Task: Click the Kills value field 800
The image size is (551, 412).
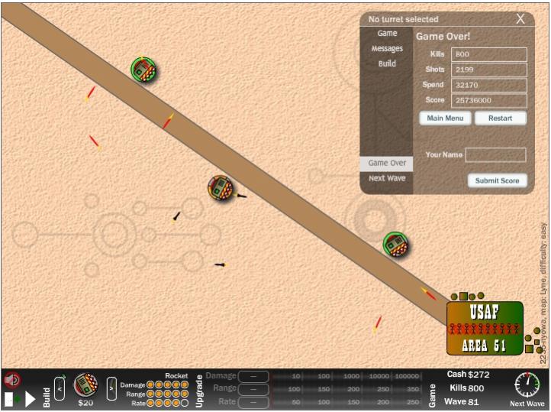Action: (x=488, y=54)
